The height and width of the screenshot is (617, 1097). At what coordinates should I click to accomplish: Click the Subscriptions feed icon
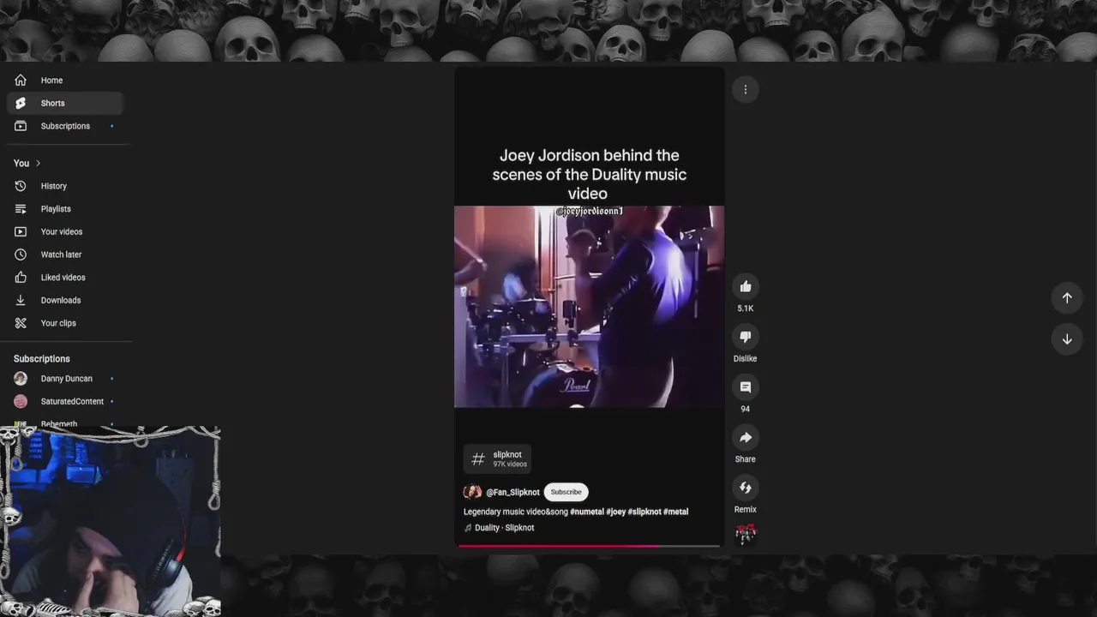coord(21,126)
